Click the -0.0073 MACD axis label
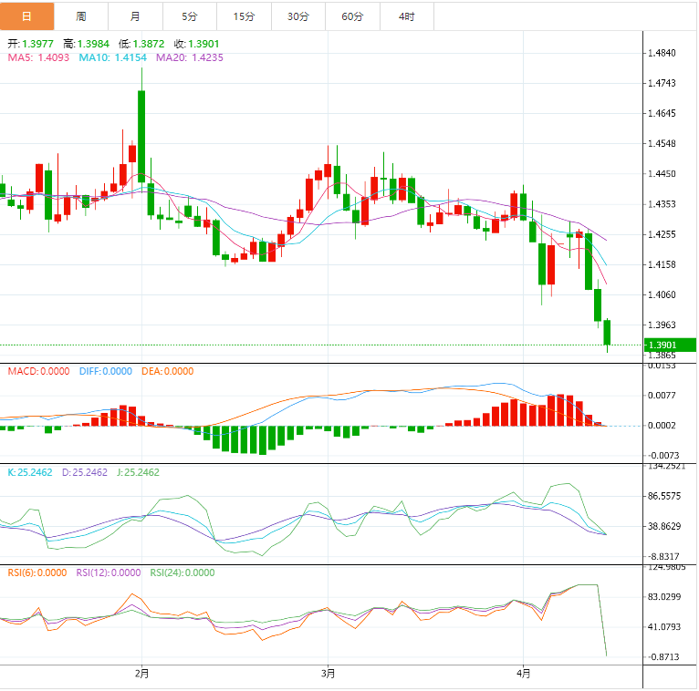 663,456
